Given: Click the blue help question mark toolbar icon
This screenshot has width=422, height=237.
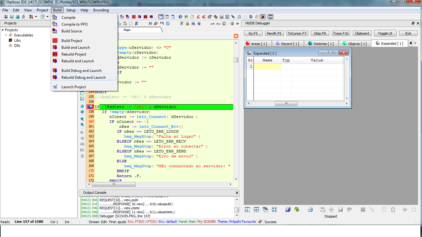Looking at the screenshot, I should point(180,17).
